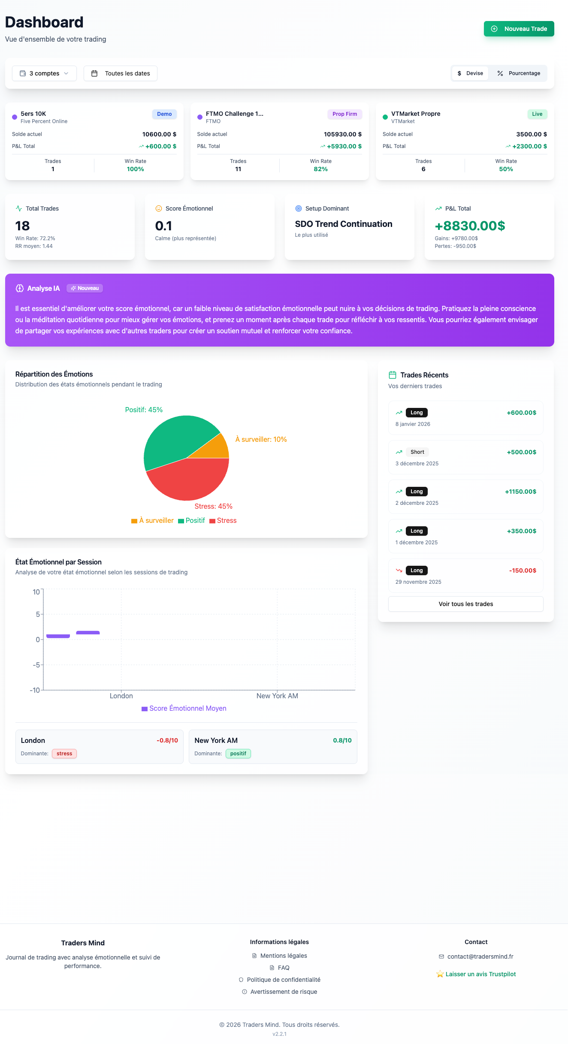The width and height of the screenshot is (568, 1044).
Task: Click the brain icon on Analyse IA
Action: pos(20,288)
